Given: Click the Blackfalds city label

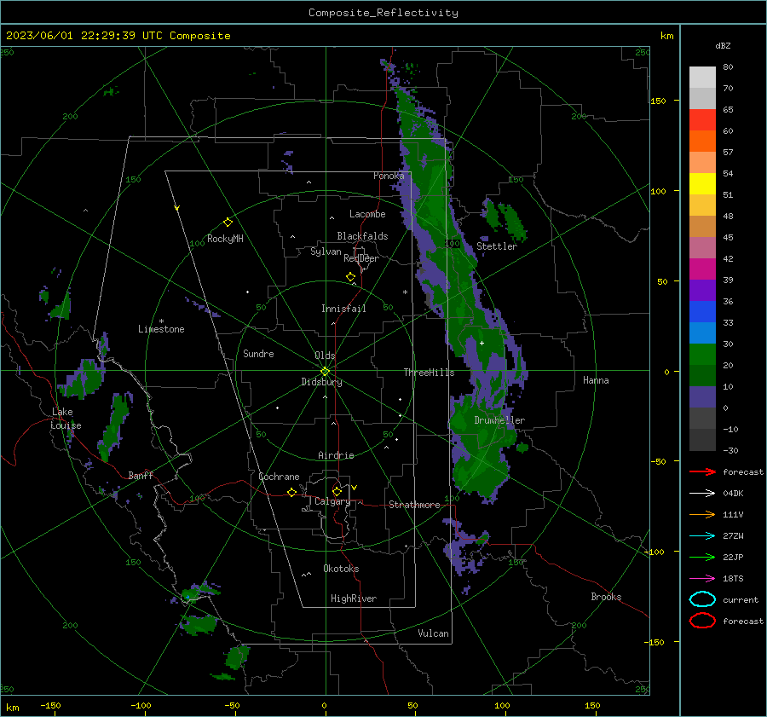Looking at the screenshot, I should point(362,236).
